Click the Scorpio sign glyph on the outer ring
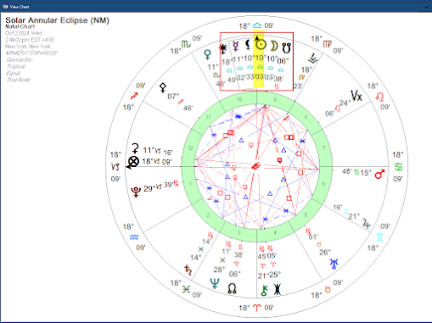The image size is (432, 323). [186, 44]
